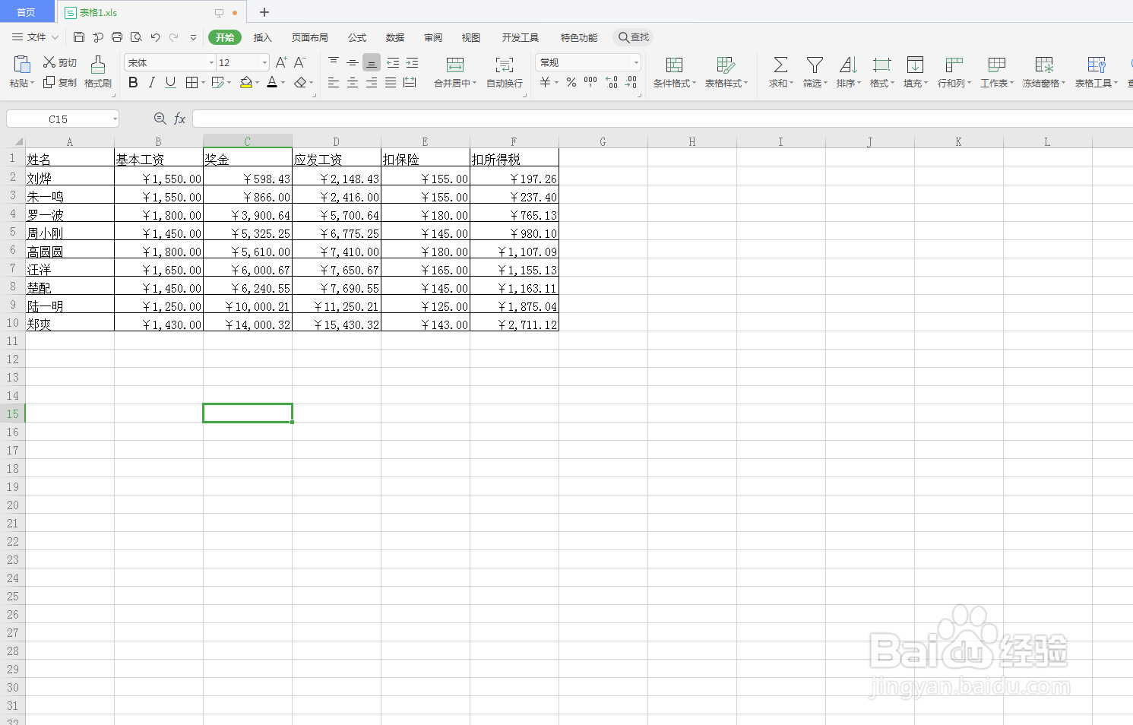Decrease indent icon
Screen dimensions: 1133x725
pyautogui.click(x=393, y=62)
